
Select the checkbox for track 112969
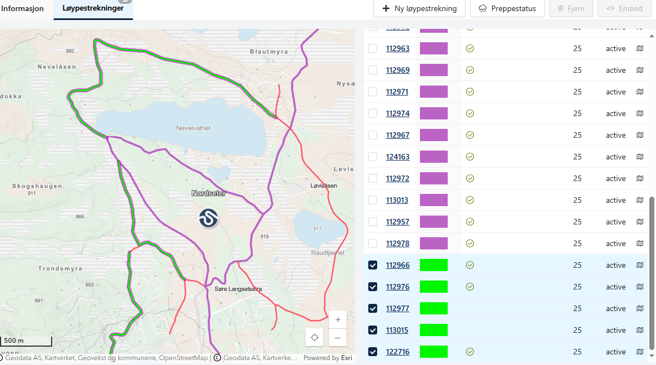click(x=373, y=70)
